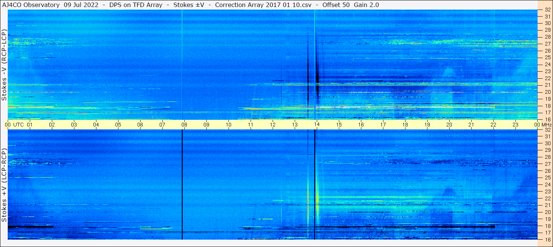Click the 06 hour mark on time axis
Viewport: 553px width, 247px height.
pos(140,125)
